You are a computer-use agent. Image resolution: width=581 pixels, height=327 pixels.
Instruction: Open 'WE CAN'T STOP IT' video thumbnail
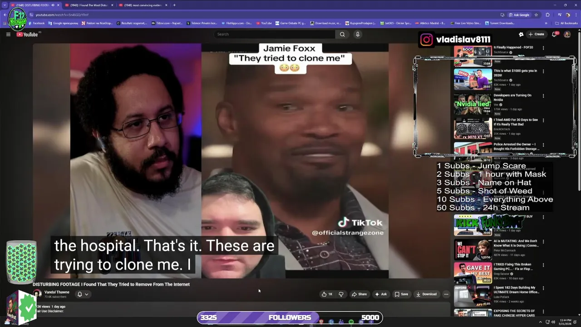[473, 249]
